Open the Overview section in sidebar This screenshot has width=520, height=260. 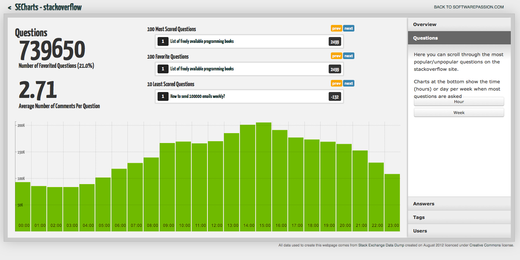459,24
